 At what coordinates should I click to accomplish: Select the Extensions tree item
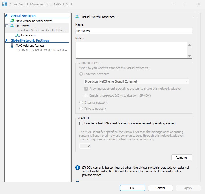point(29,35)
